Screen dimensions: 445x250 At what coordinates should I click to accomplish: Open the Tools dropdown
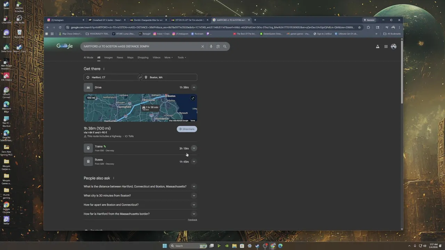[x=182, y=58]
